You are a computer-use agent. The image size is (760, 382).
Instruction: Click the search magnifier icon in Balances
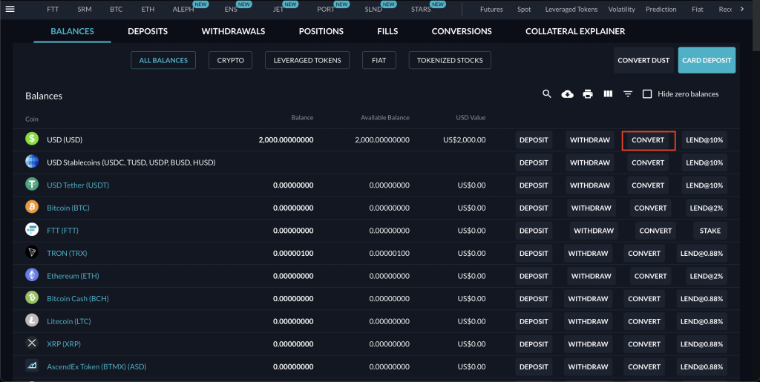[547, 94]
